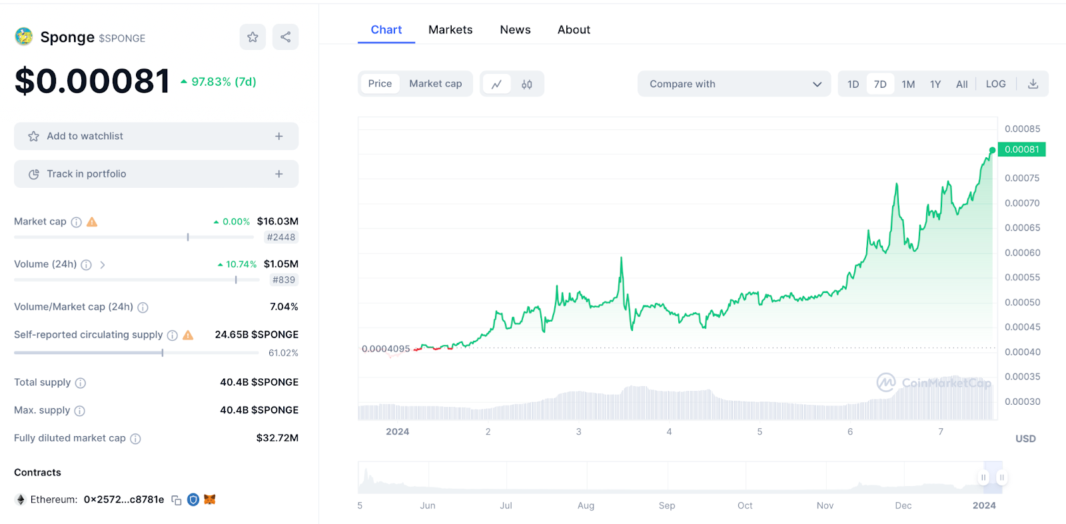1066x524 pixels.
Task: Switch to candlestick chart view
Action: [x=527, y=84]
